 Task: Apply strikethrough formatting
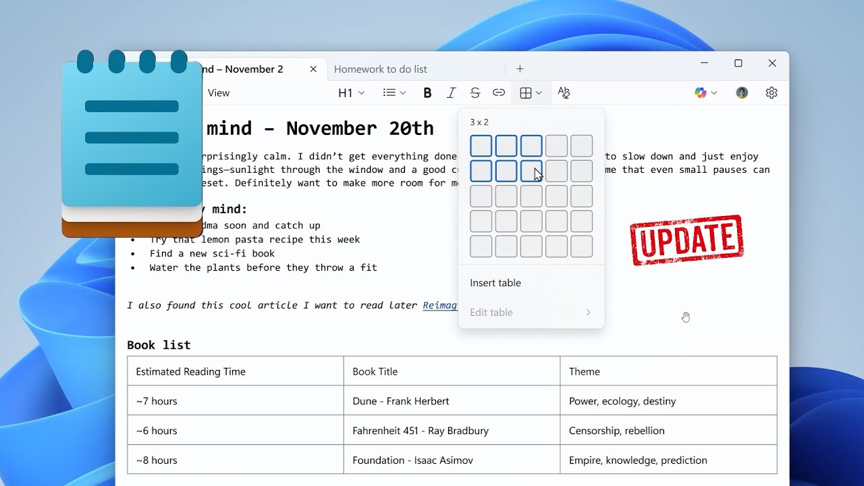[475, 93]
